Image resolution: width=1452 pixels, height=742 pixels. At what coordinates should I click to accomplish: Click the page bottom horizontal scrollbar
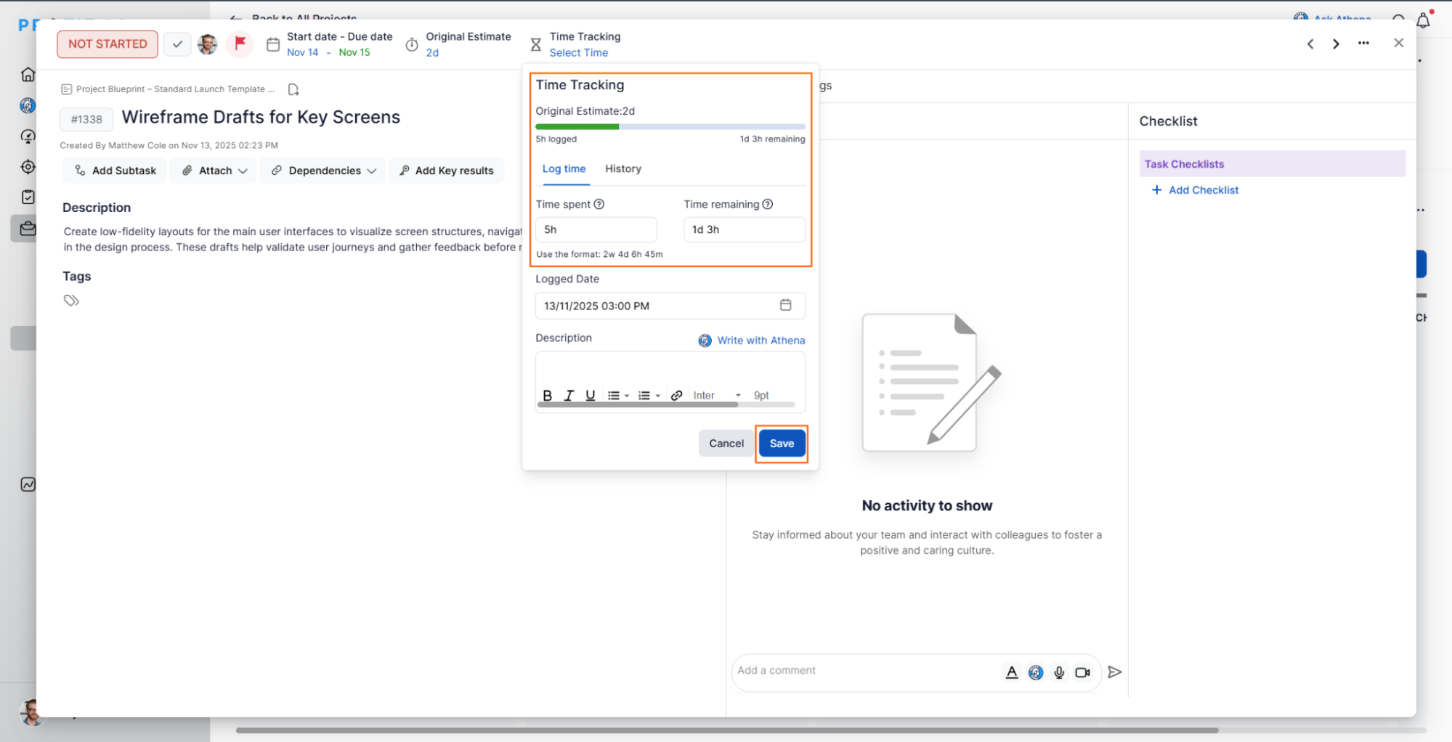tap(726, 730)
